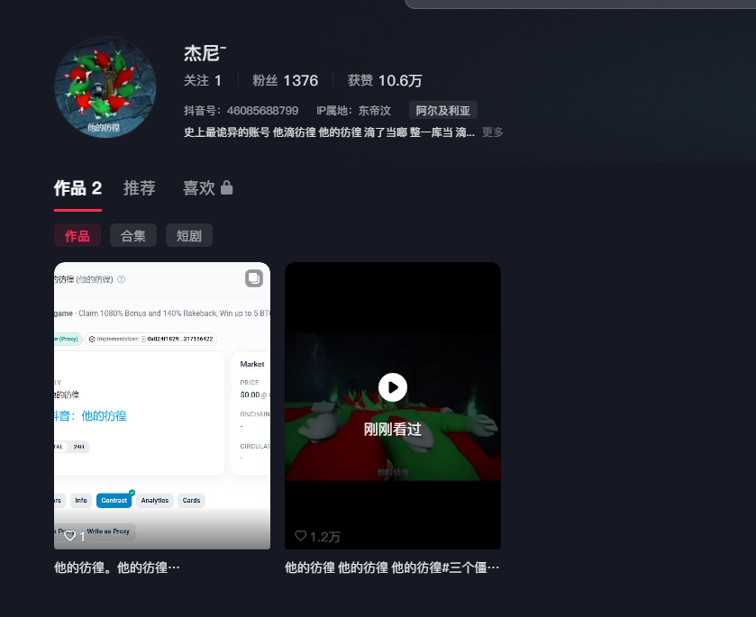Open the first post with Contract screenshot

coord(162,405)
